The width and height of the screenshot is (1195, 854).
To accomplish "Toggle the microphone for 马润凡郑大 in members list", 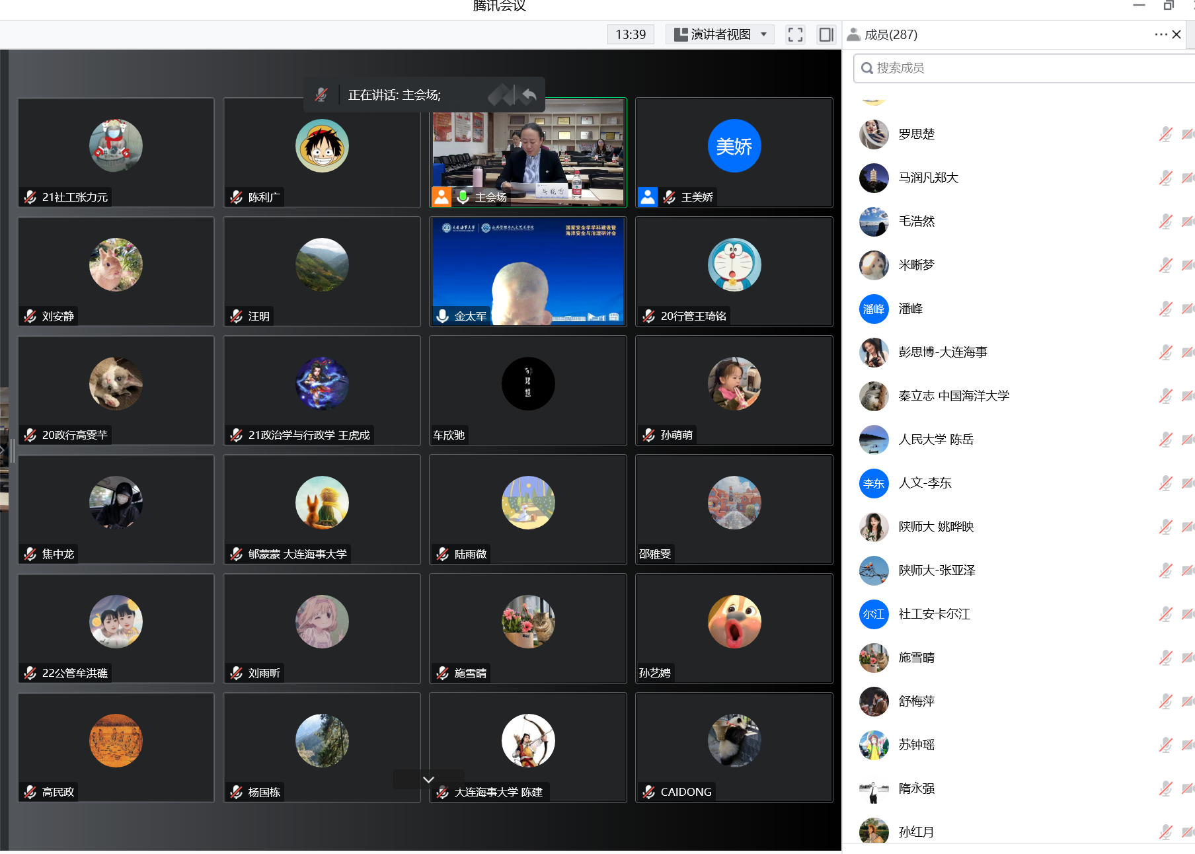I will (x=1165, y=178).
